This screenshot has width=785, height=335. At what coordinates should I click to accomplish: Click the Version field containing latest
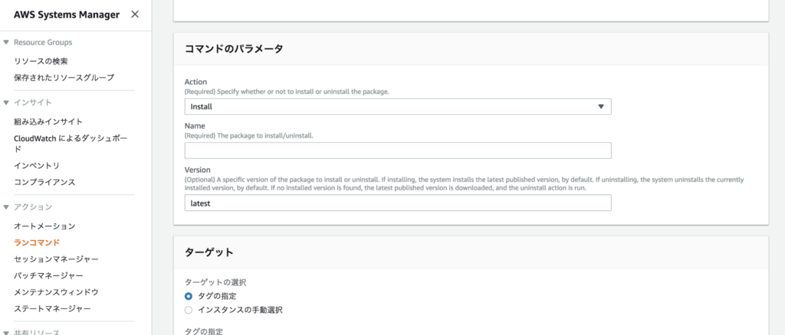(398, 203)
